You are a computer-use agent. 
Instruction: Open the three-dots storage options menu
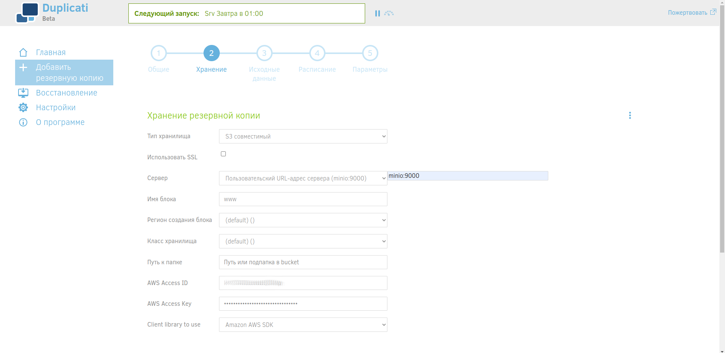point(630,116)
